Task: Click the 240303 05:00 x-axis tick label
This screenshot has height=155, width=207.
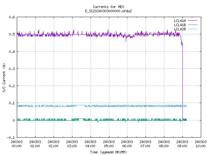Action: point(109,144)
